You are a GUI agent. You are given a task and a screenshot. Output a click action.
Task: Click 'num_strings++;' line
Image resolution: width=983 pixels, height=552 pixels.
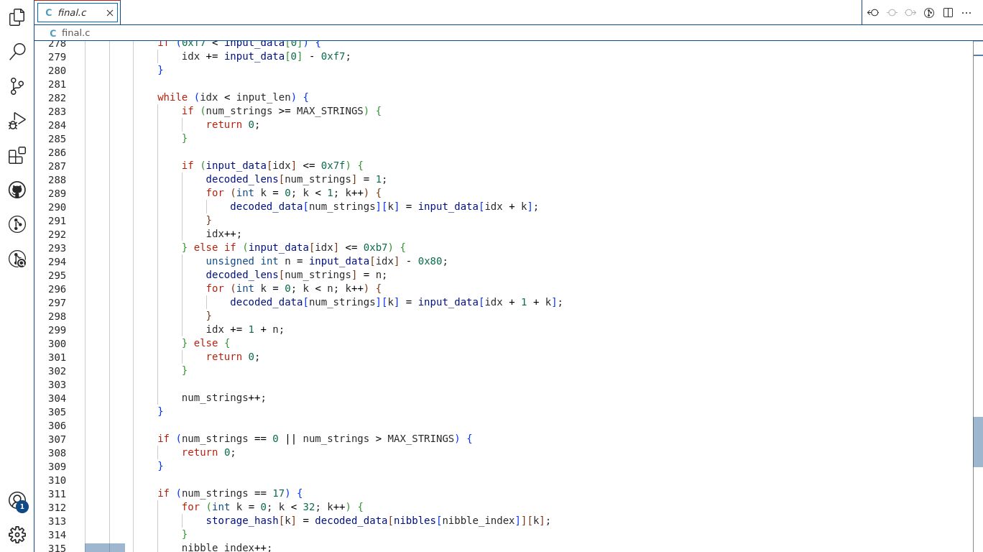pyautogui.click(x=224, y=398)
